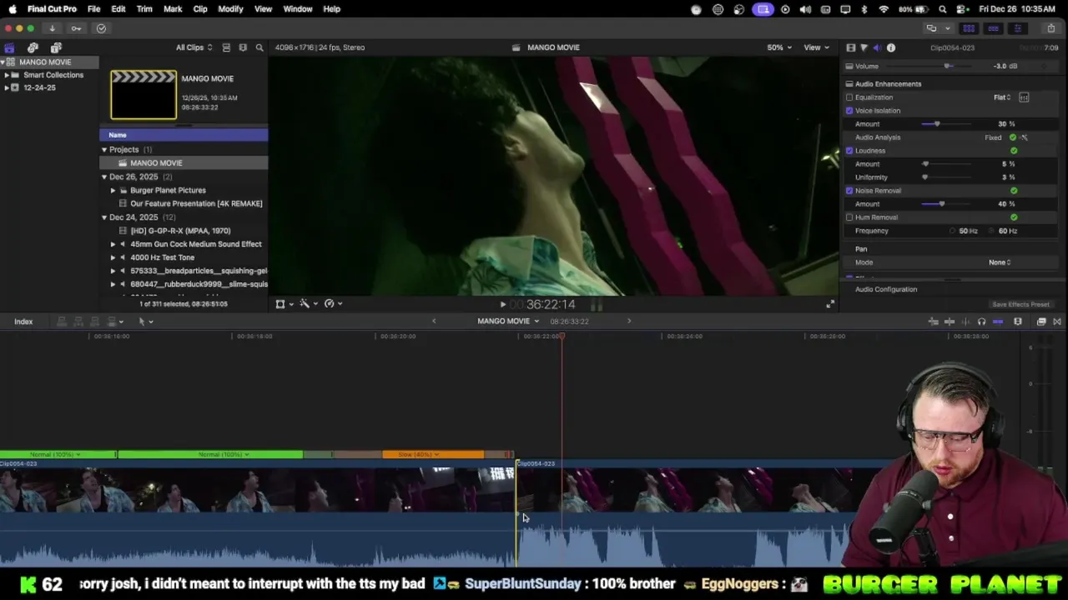Show the Titles and Generators sidebar
Viewport: 1068px width, 600px height.
[56, 47]
